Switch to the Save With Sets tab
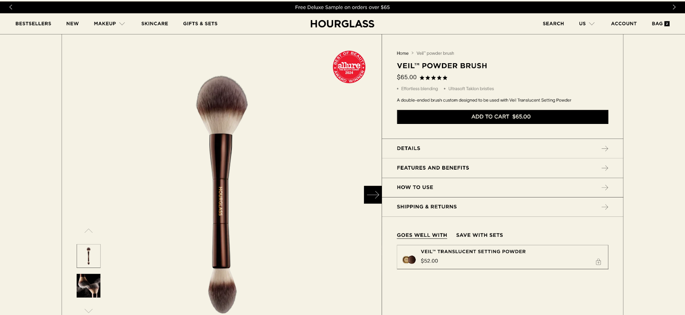Viewport: 685px width, 315px height. (x=479, y=235)
